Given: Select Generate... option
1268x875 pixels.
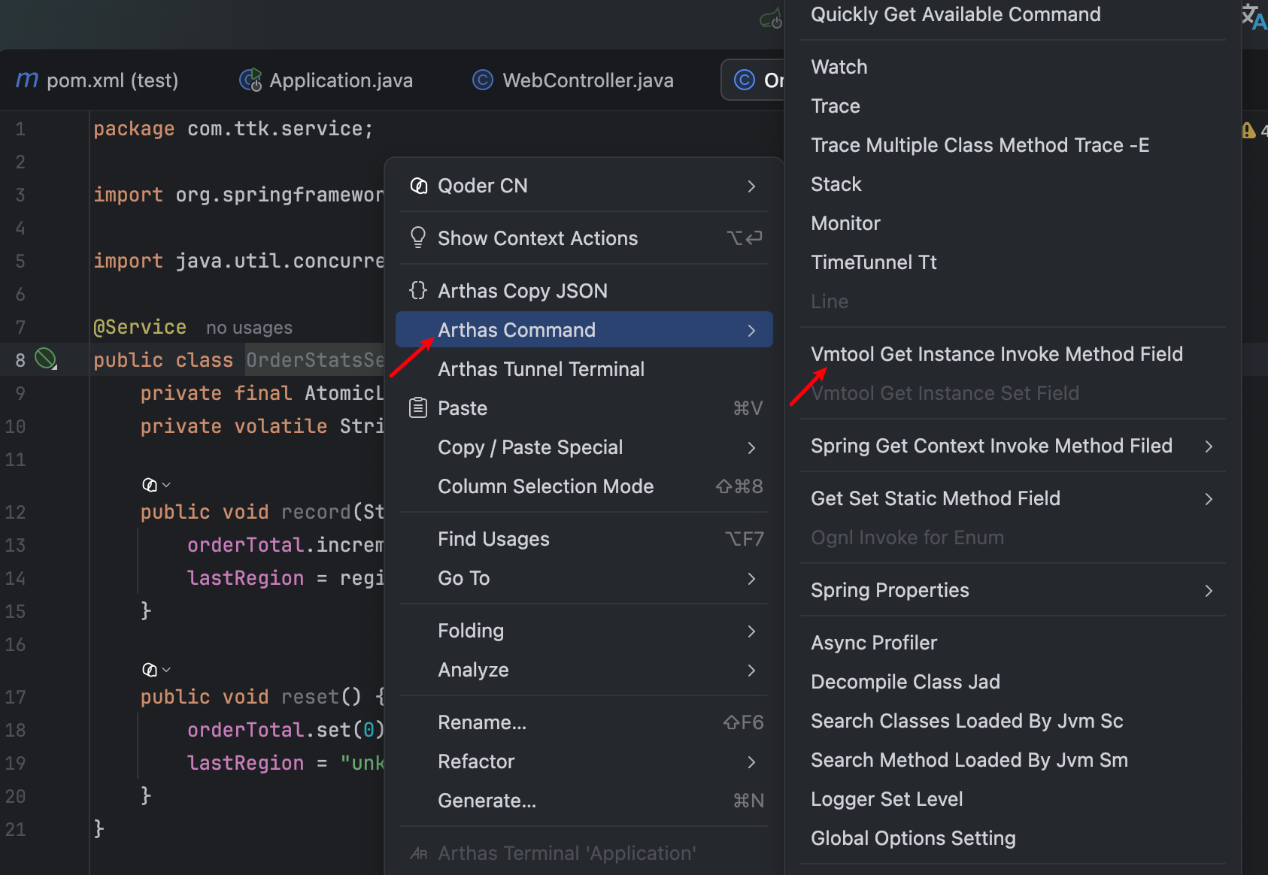Looking at the screenshot, I should [584, 801].
